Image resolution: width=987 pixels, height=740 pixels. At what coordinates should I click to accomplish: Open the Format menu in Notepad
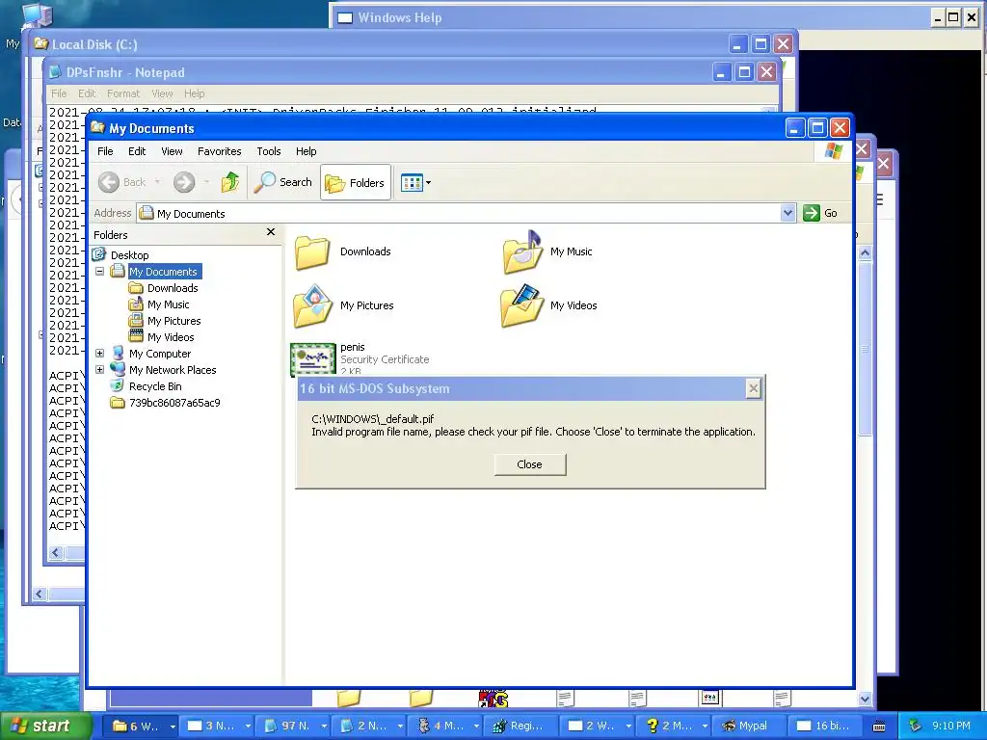(123, 93)
